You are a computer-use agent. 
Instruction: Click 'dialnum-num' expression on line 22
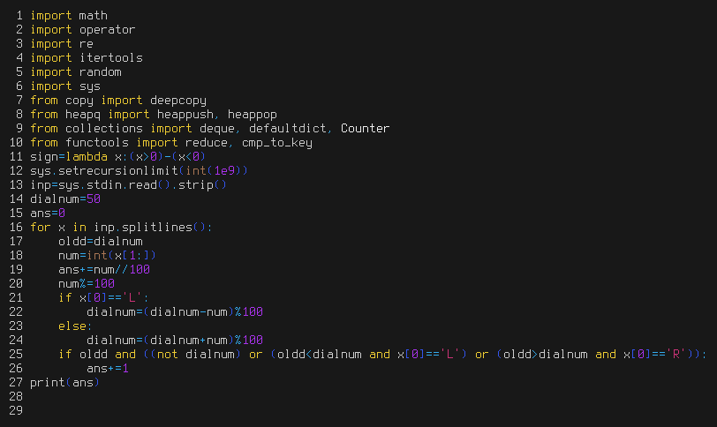tap(189, 313)
